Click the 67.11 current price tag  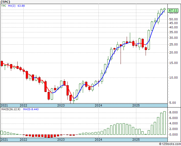173,10
